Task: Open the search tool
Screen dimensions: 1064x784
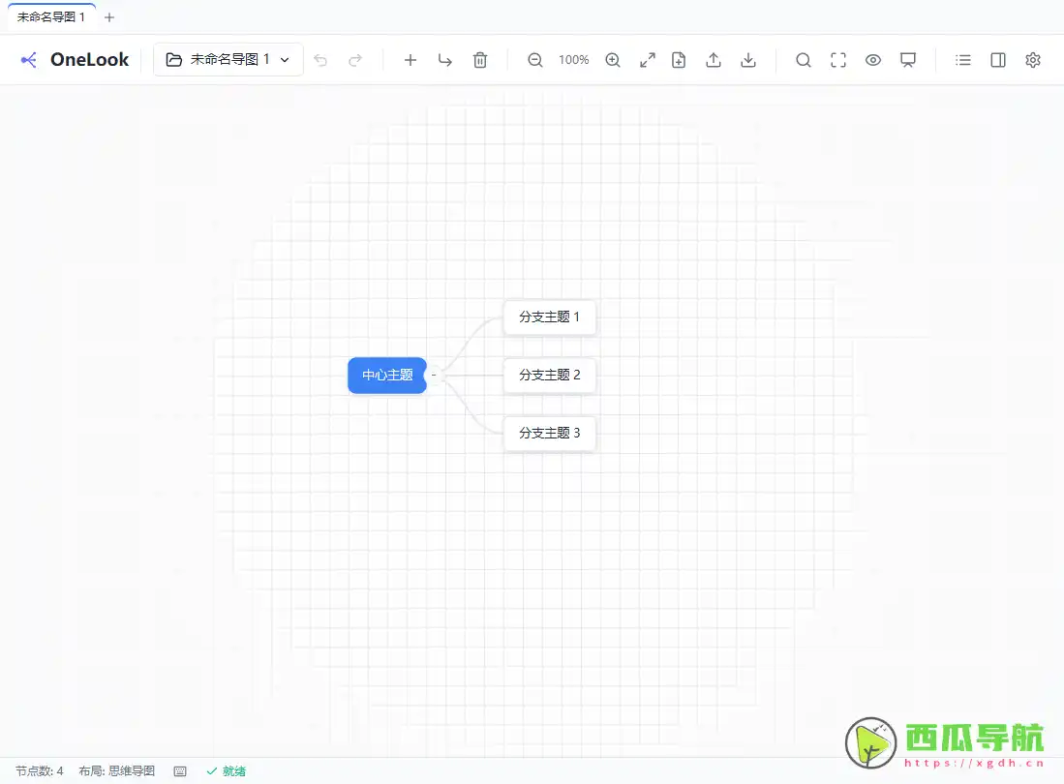Action: click(x=804, y=59)
